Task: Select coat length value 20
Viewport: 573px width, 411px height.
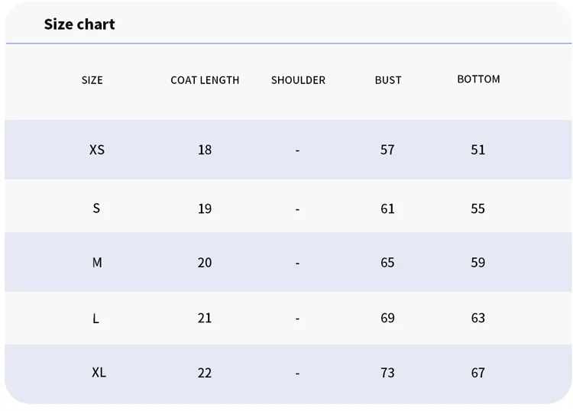Action: point(205,262)
